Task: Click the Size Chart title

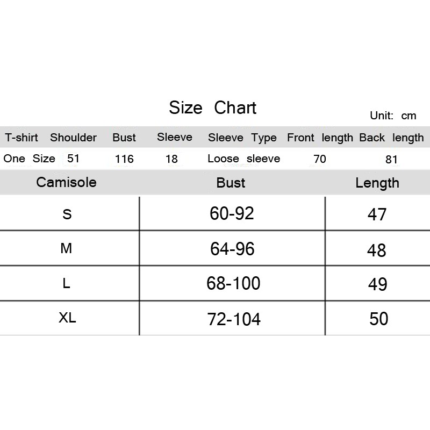Action: (212, 107)
